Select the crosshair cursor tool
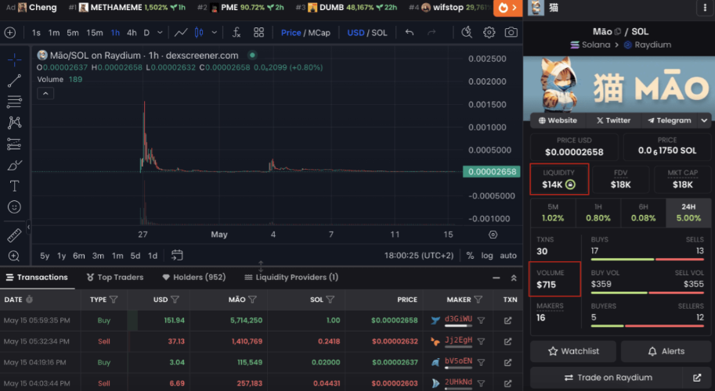Image resolution: width=715 pixels, height=391 pixels. pos(14,59)
